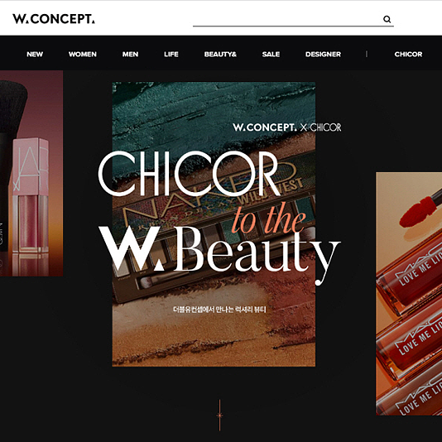
Task: Open the BEAUTY& section
Action: pos(220,54)
